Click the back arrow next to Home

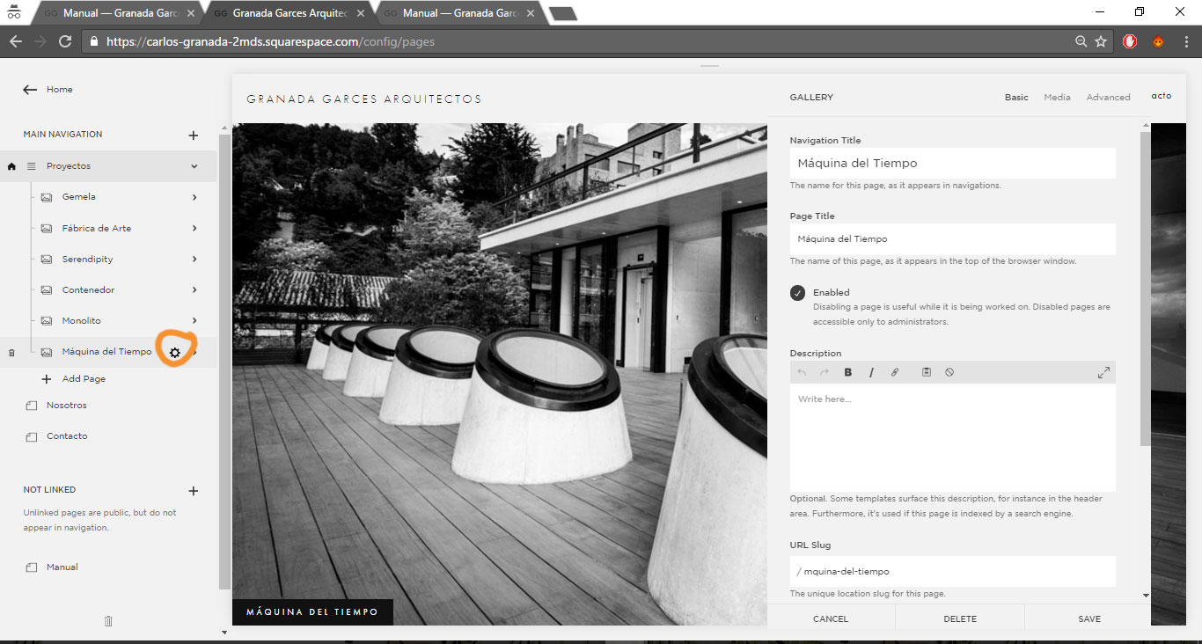point(30,90)
